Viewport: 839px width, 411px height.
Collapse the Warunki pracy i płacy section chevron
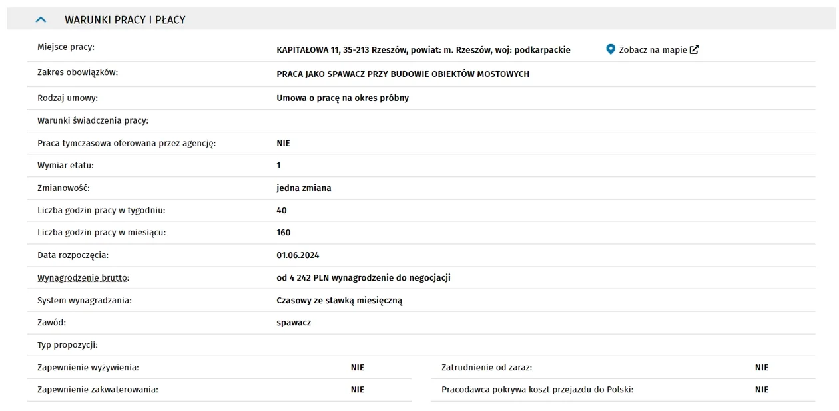point(41,20)
